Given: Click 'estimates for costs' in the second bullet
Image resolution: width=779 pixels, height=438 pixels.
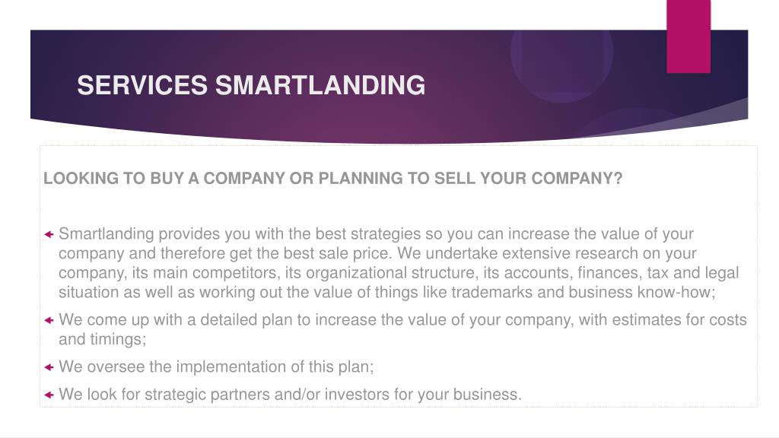Looking at the screenshot, I should click(x=679, y=320).
